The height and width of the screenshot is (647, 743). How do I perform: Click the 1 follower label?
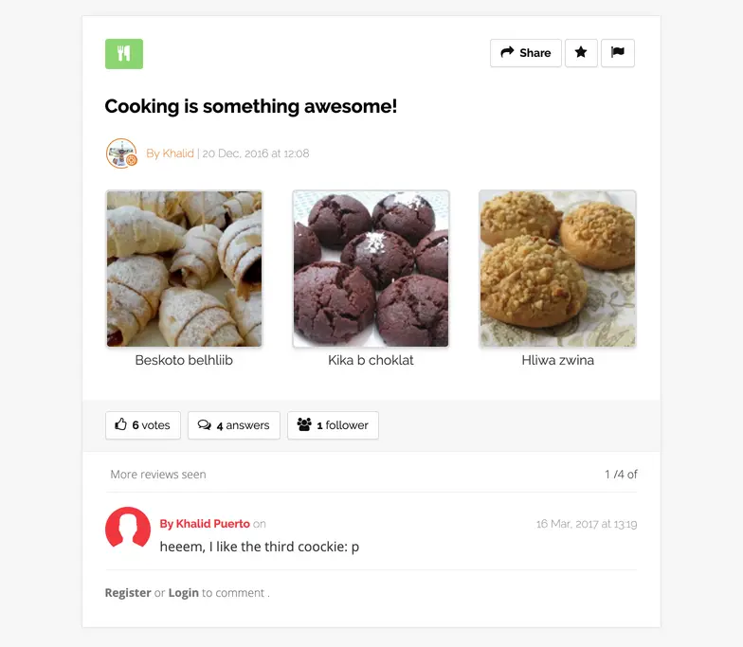(343, 425)
